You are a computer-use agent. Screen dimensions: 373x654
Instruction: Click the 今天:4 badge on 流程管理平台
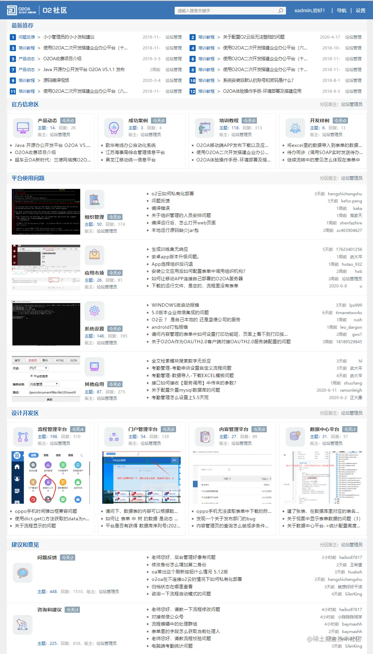[x=78, y=429]
